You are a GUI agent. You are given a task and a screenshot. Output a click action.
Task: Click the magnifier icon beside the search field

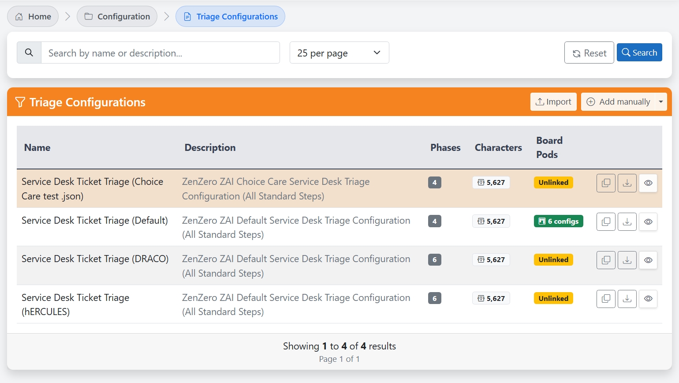point(29,53)
